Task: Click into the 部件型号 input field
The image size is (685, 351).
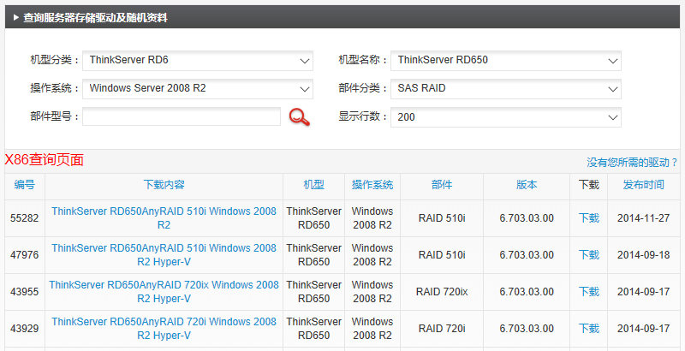Action: [182, 117]
